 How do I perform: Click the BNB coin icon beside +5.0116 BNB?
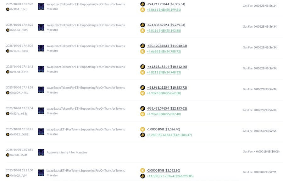tap(142, 30)
